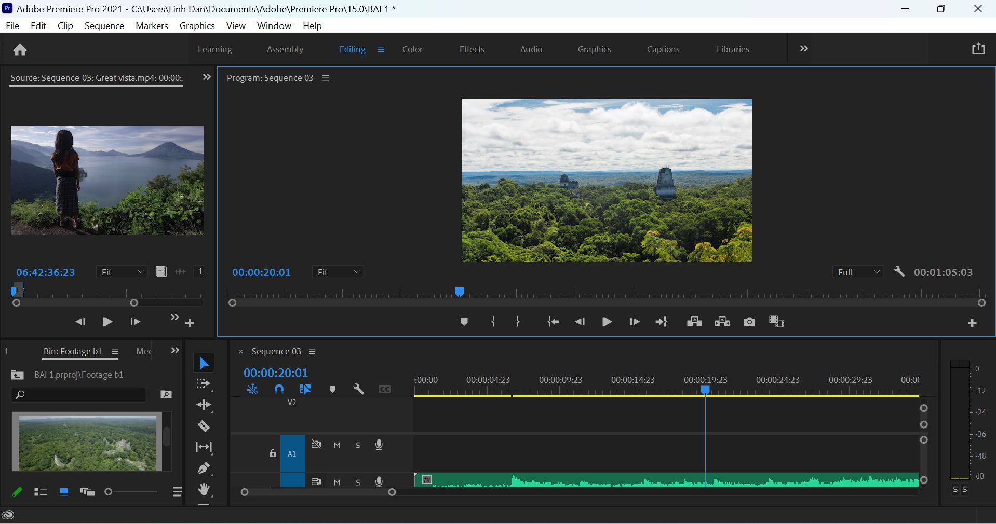This screenshot has height=524, width=996.
Task: Step forward one frame in Program monitor
Action: click(x=634, y=322)
